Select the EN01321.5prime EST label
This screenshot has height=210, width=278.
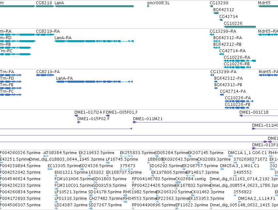[x=71, y=172]
